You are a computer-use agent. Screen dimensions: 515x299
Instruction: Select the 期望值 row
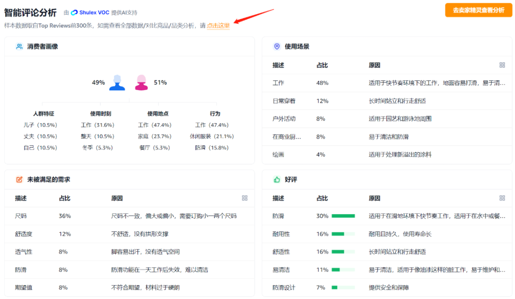click(129, 288)
